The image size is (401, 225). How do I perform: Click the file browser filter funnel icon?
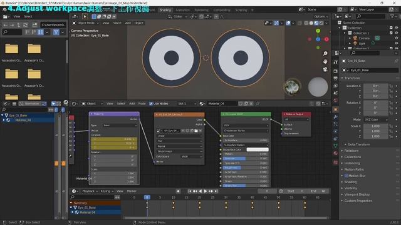point(56,32)
